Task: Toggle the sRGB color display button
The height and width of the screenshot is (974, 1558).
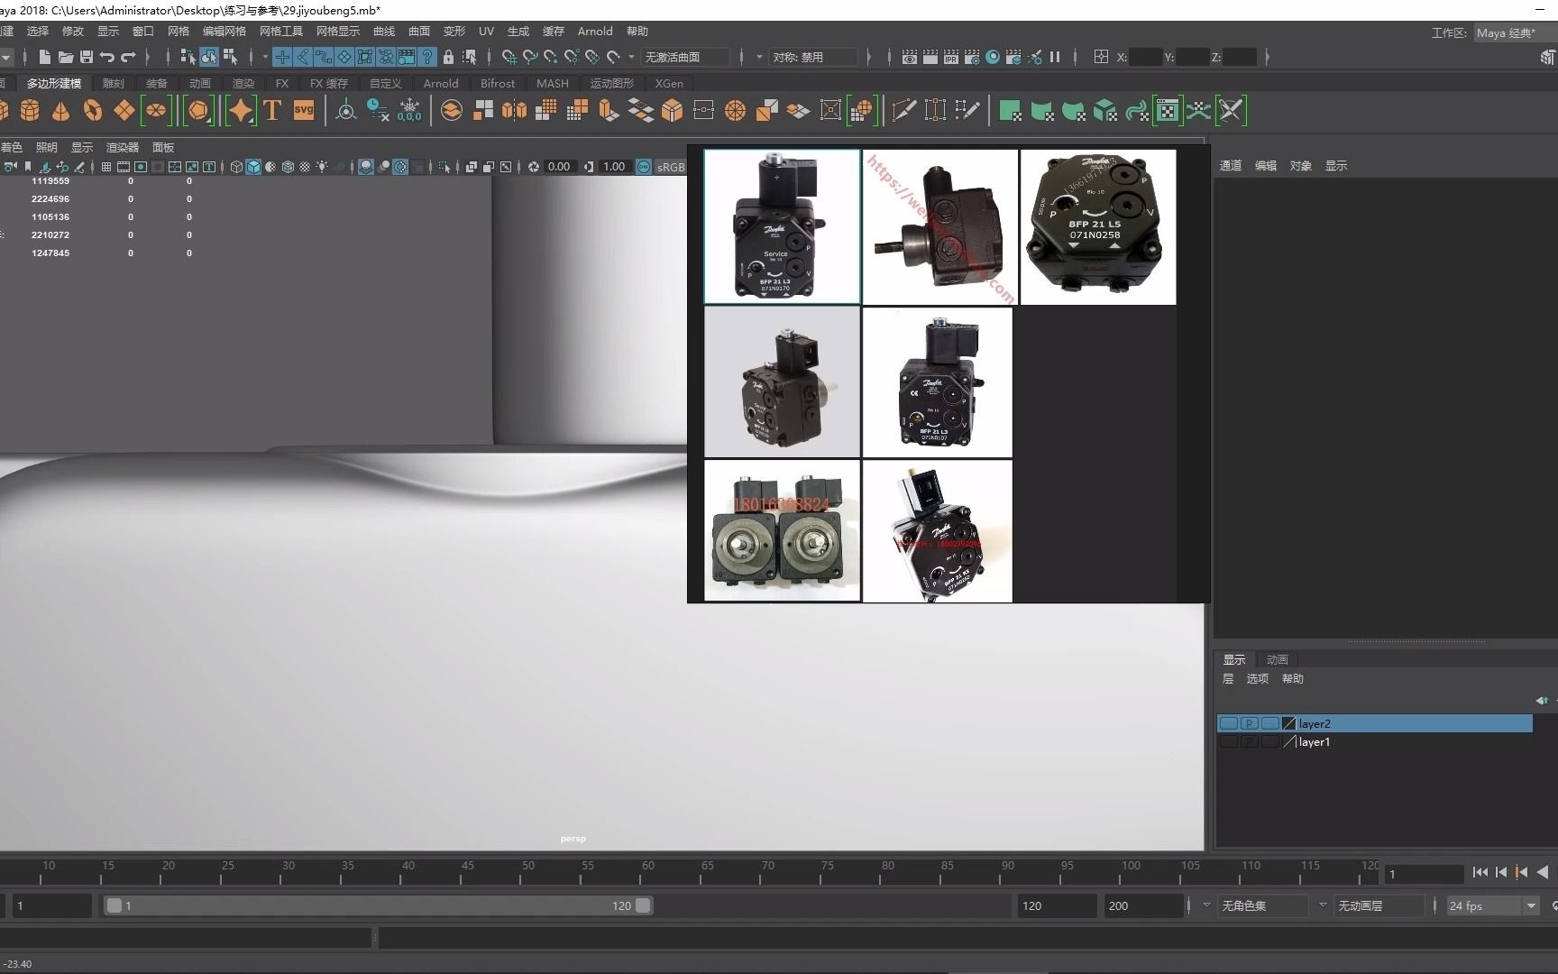Action: pyautogui.click(x=668, y=167)
